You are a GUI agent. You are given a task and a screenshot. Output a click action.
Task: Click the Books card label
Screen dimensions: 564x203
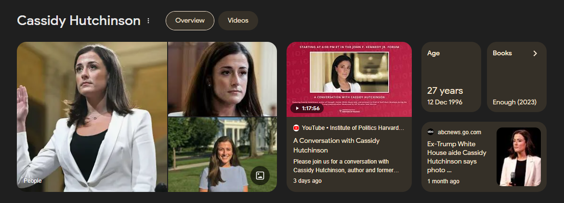[502, 53]
